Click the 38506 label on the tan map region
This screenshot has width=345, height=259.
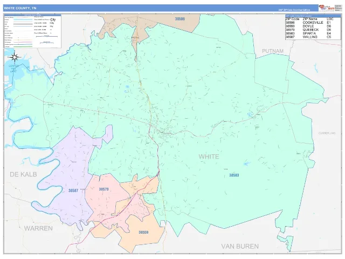click(x=180, y=19)
